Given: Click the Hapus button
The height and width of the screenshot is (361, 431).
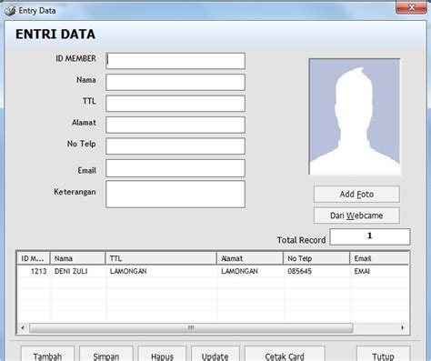Looking at the screenshot, I should pos(162,355).
